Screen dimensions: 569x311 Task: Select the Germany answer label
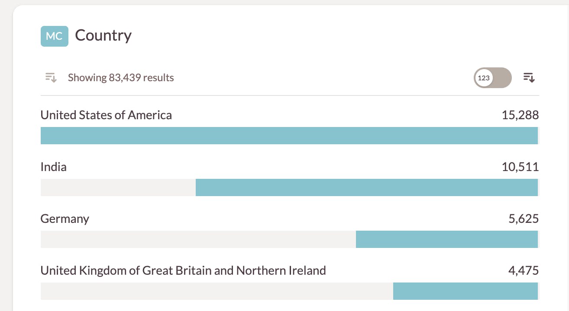[x=65, y=219]
